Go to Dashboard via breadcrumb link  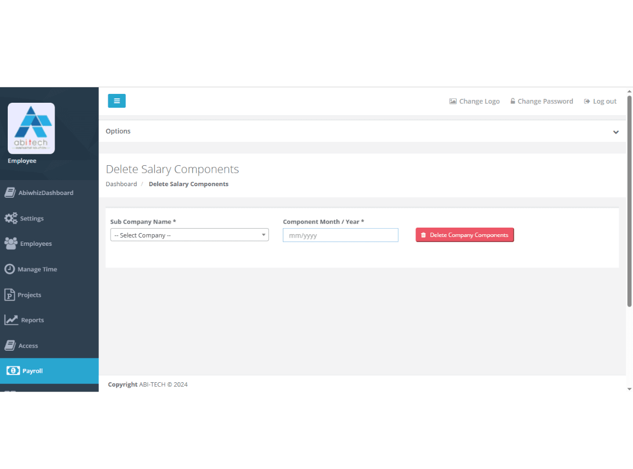(x=122, y=184)
